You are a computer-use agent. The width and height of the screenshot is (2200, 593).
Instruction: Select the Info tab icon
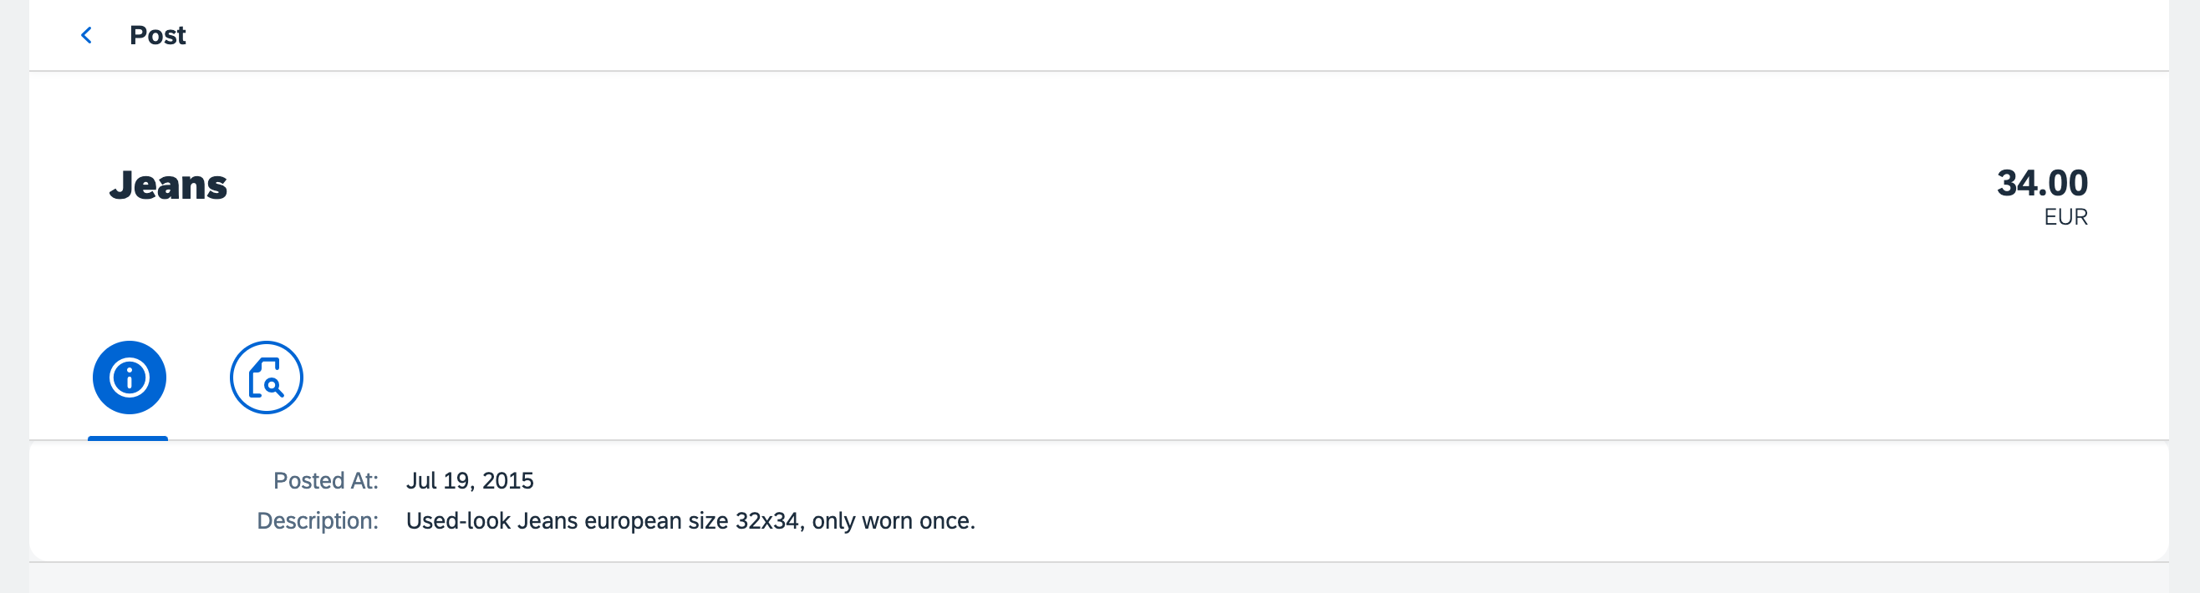pyautogui.click(x=129, y=378)
